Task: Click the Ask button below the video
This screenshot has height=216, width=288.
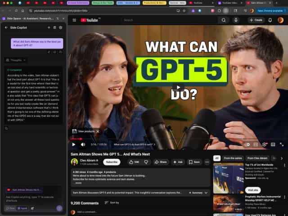Action: (178, 162)
